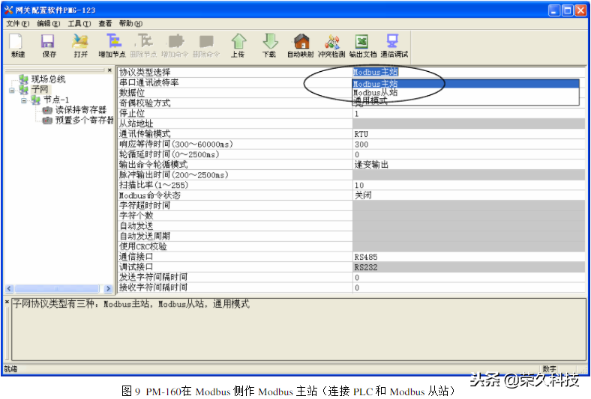Select the 读保持寄存器 command icon
Screen dimensions: 591x399
click(x=47, y=110)
